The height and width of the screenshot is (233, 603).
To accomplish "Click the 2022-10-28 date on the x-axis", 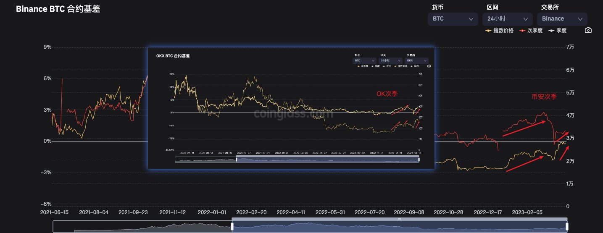I will point(449,212).
